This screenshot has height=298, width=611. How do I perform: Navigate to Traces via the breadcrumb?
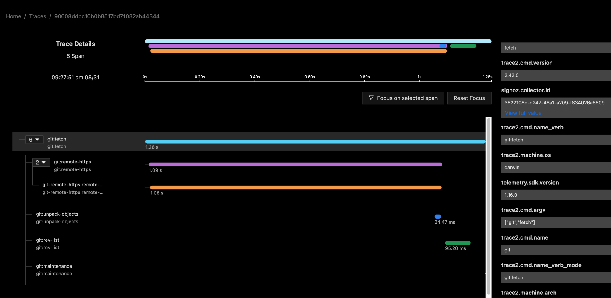pos(38,16)
